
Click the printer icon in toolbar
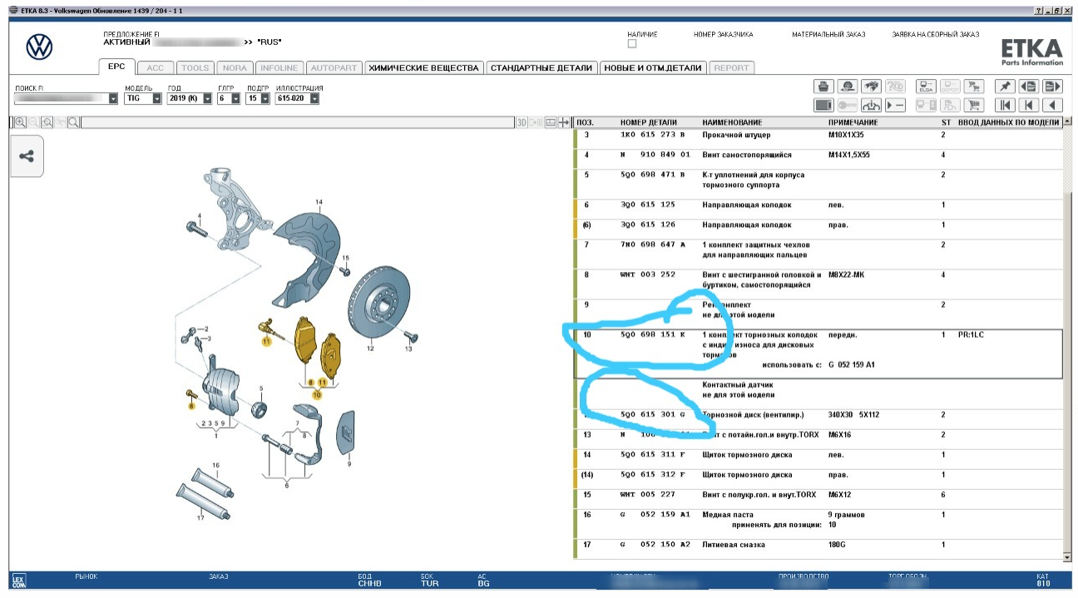point(823,86)
